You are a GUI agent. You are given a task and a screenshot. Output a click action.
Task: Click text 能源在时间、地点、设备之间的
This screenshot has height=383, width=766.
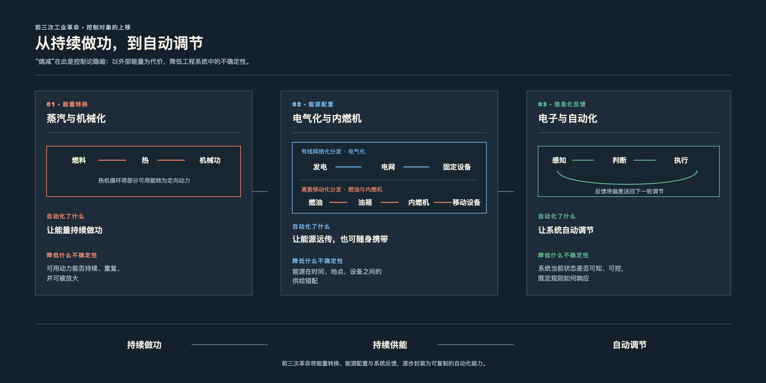337,272
